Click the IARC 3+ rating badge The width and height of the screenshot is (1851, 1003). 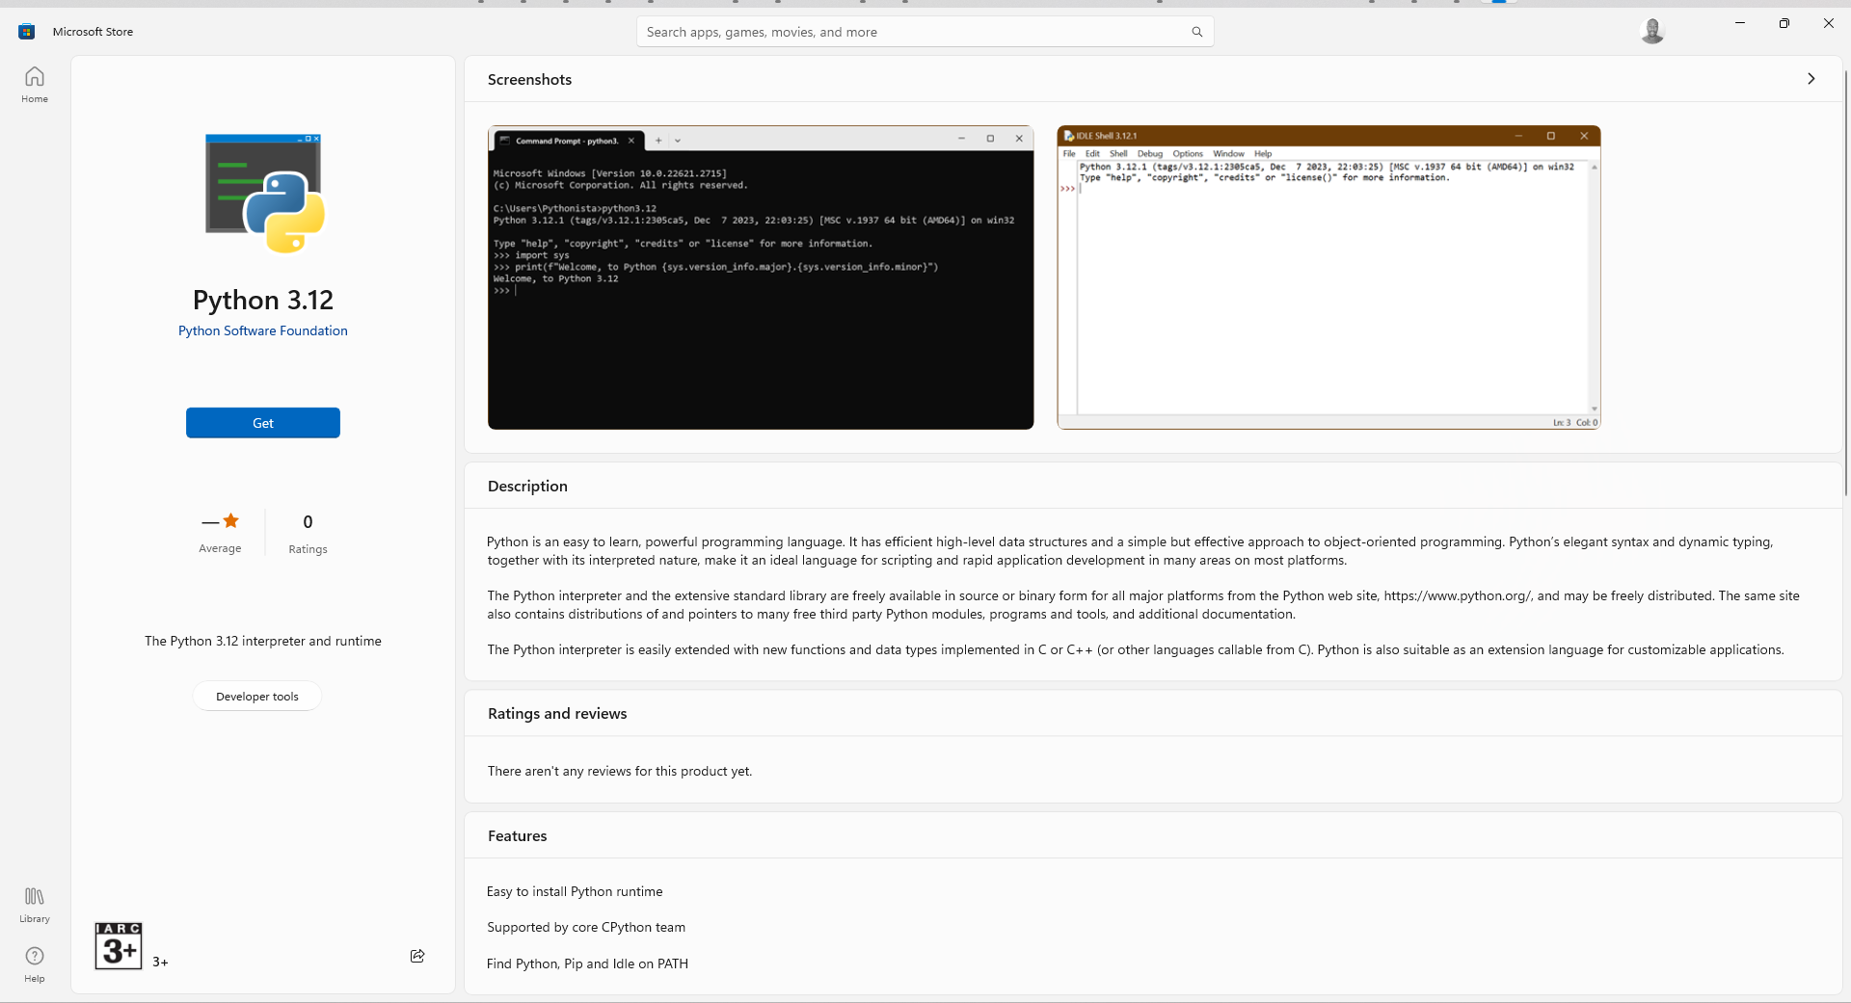coord(119,946)
